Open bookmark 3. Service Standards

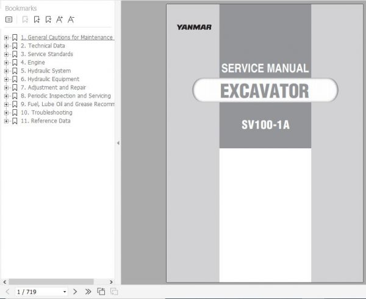47,54
